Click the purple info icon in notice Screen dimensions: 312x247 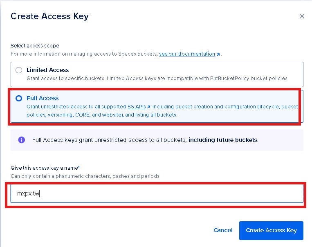(22, 140)
